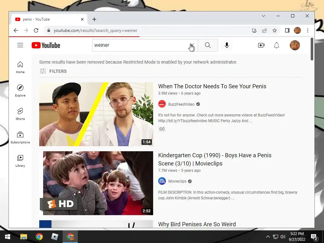Viewport: 324px width, 243px height.
Task: Open File Explorer from the taskbar
Action: click(23, 237)
